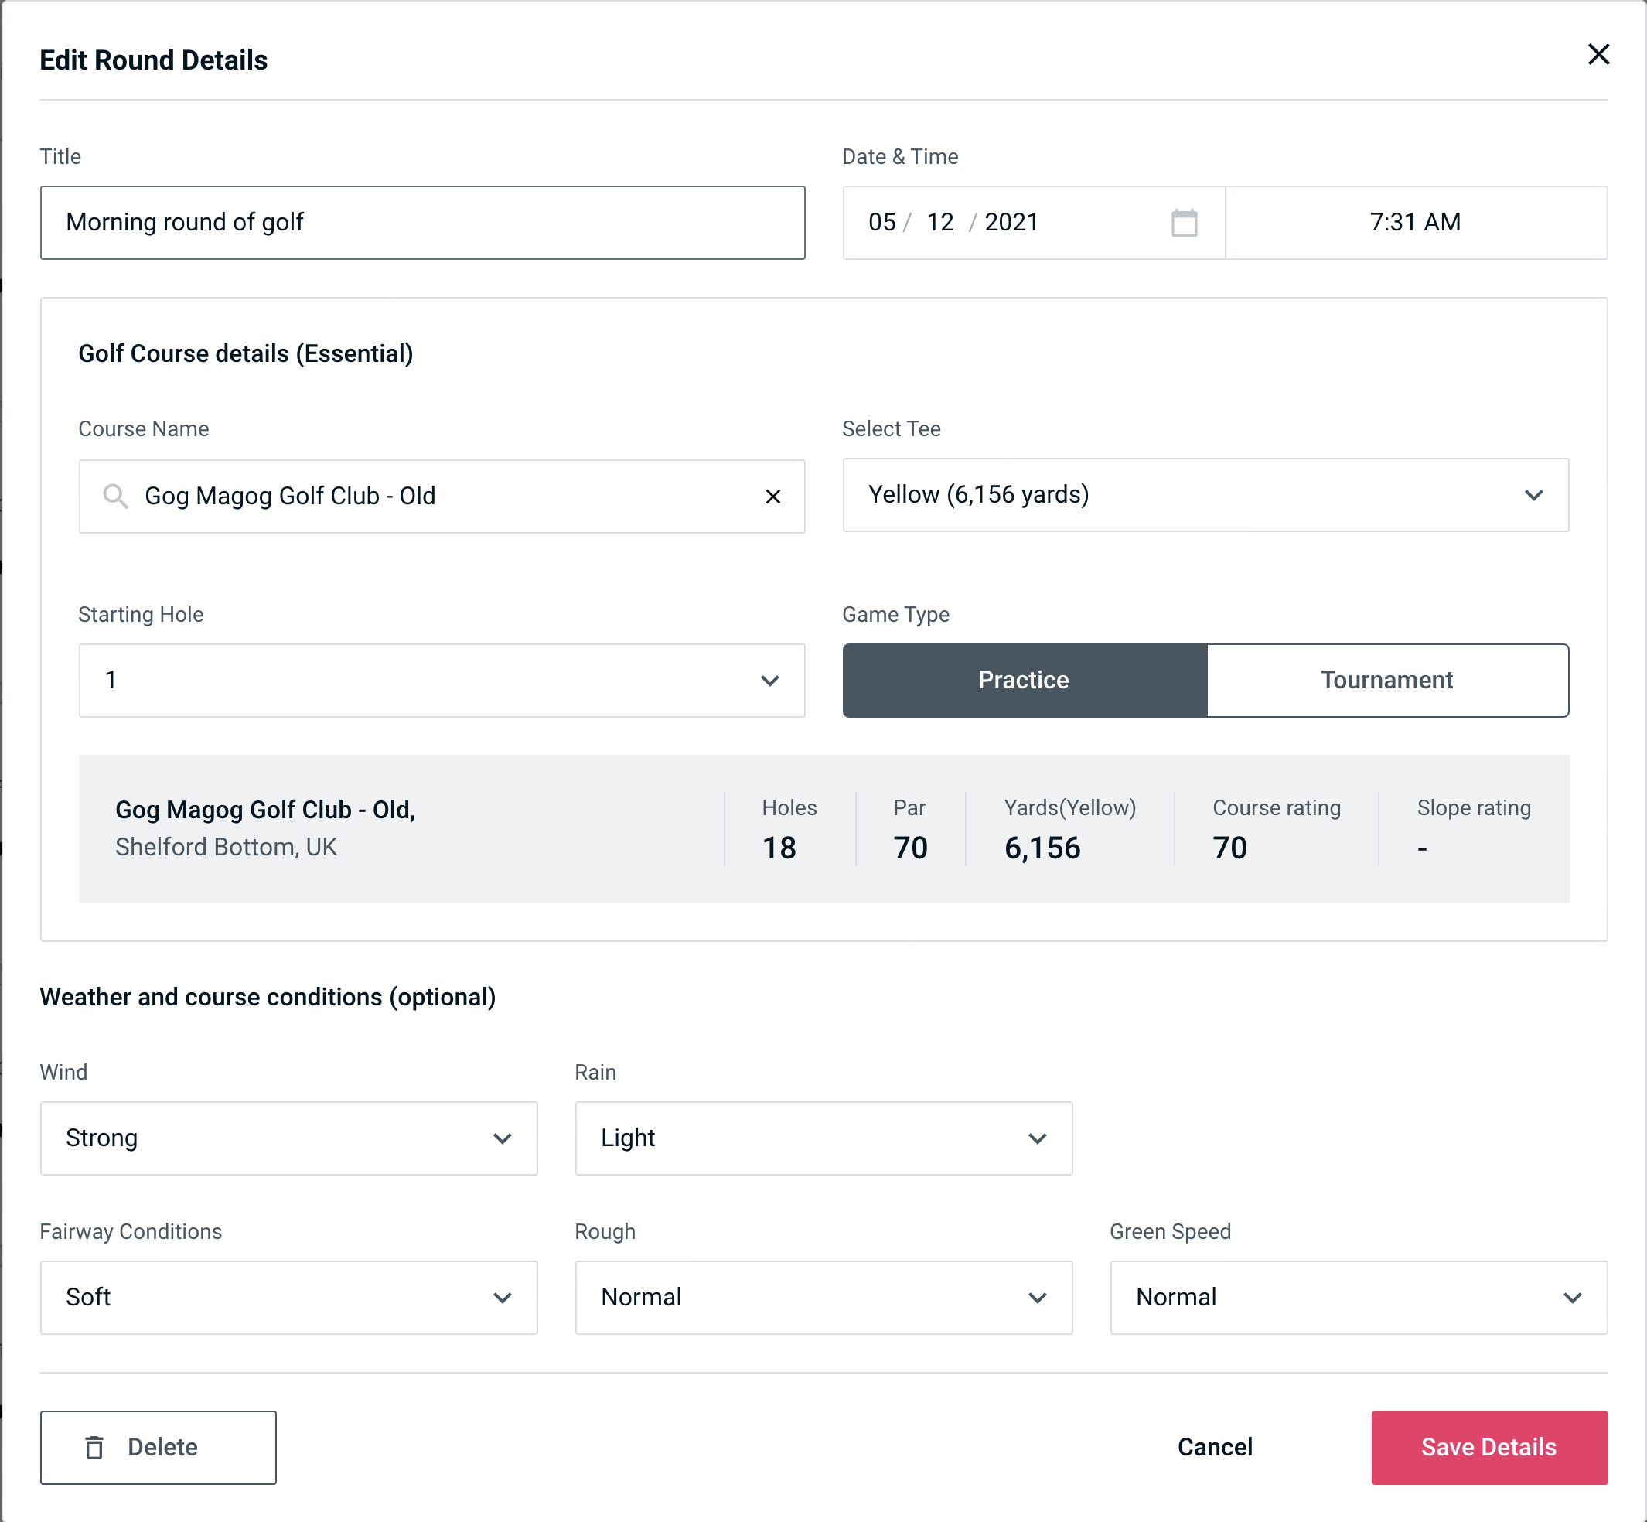The image size is (1647, 1522).
Task: Click the search icon in Course Name field
Action: pos(114,497)
